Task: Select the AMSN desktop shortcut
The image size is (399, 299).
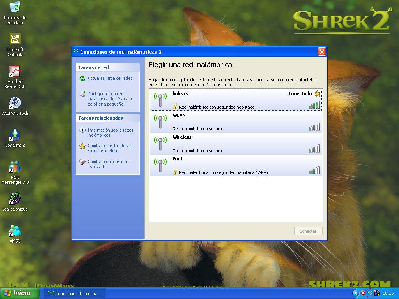Action: [15, 234]
